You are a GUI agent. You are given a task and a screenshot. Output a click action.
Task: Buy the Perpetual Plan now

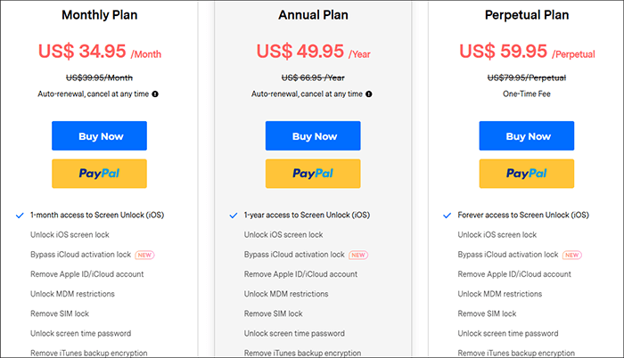click(x=527, y=136)
